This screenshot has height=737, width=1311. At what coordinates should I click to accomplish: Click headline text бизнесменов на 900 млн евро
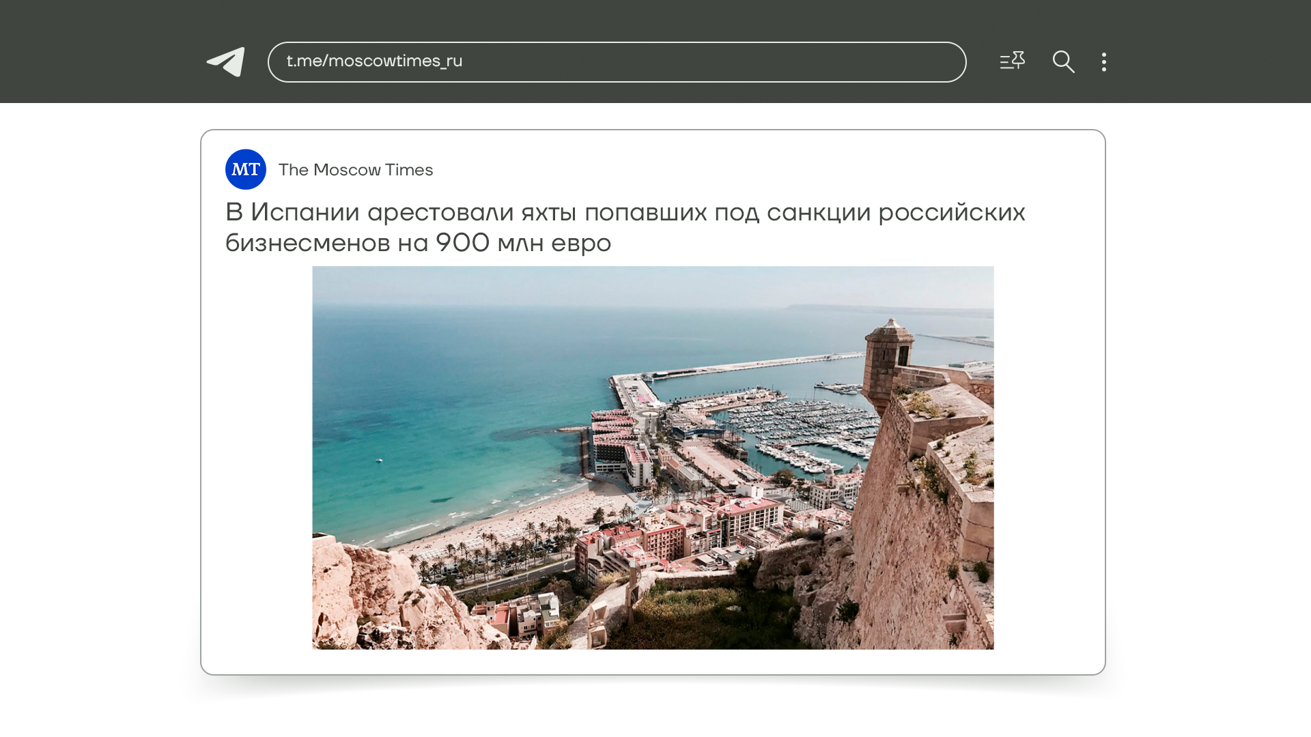point(418,243)
